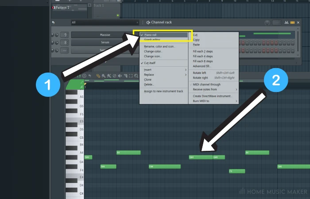Image resolution: width=310 pixels, height=199 pixels.
Task: Choose Clone from the channel menu
Action: pos(164,80)
